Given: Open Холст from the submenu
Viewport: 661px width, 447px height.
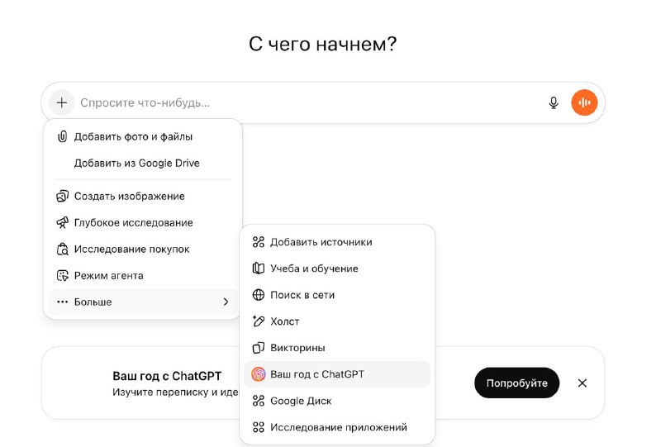Looking at the screenshot, I should 337,321.
